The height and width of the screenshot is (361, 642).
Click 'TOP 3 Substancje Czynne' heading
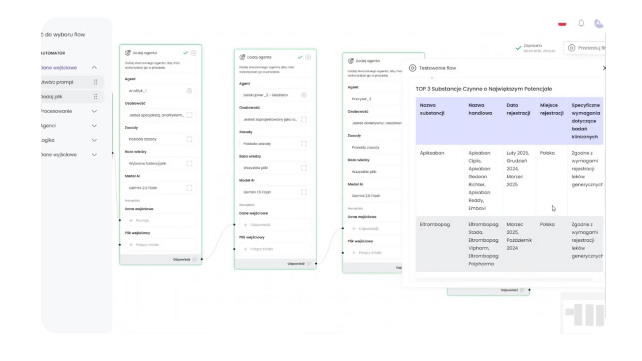click(484, 89)
